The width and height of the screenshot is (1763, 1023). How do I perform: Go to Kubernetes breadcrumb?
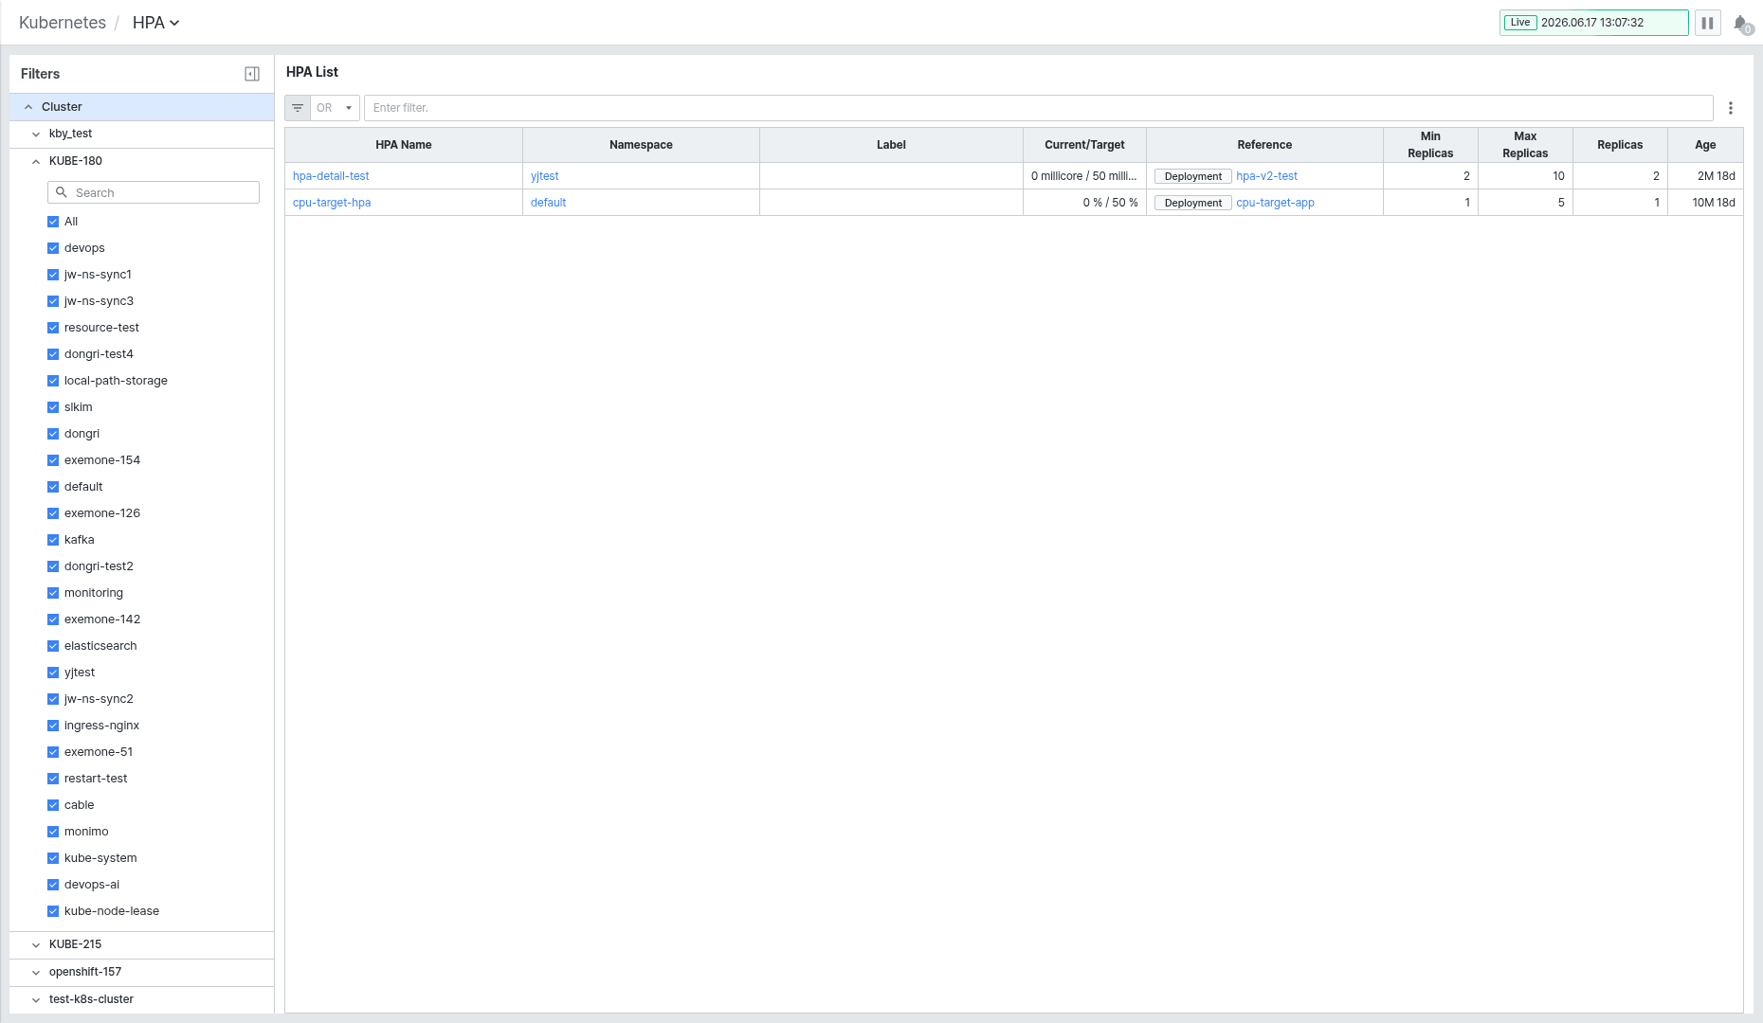[63, 23]
